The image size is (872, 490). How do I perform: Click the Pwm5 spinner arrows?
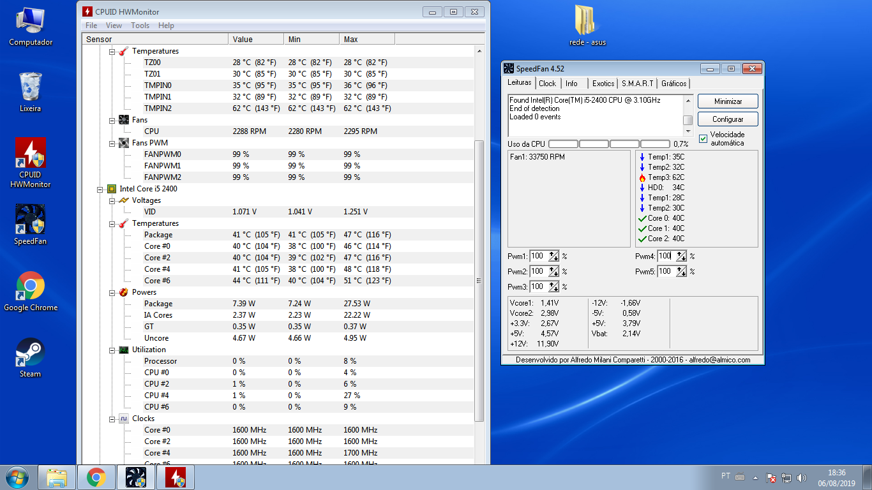coord(681,272)
